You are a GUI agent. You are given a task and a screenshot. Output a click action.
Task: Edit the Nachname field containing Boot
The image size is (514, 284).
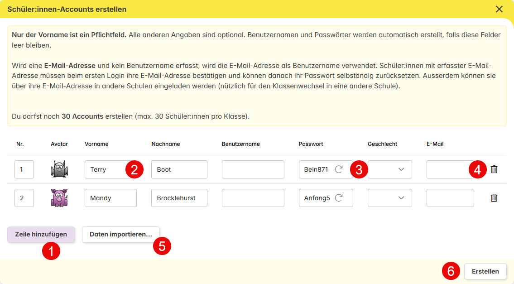179,169
